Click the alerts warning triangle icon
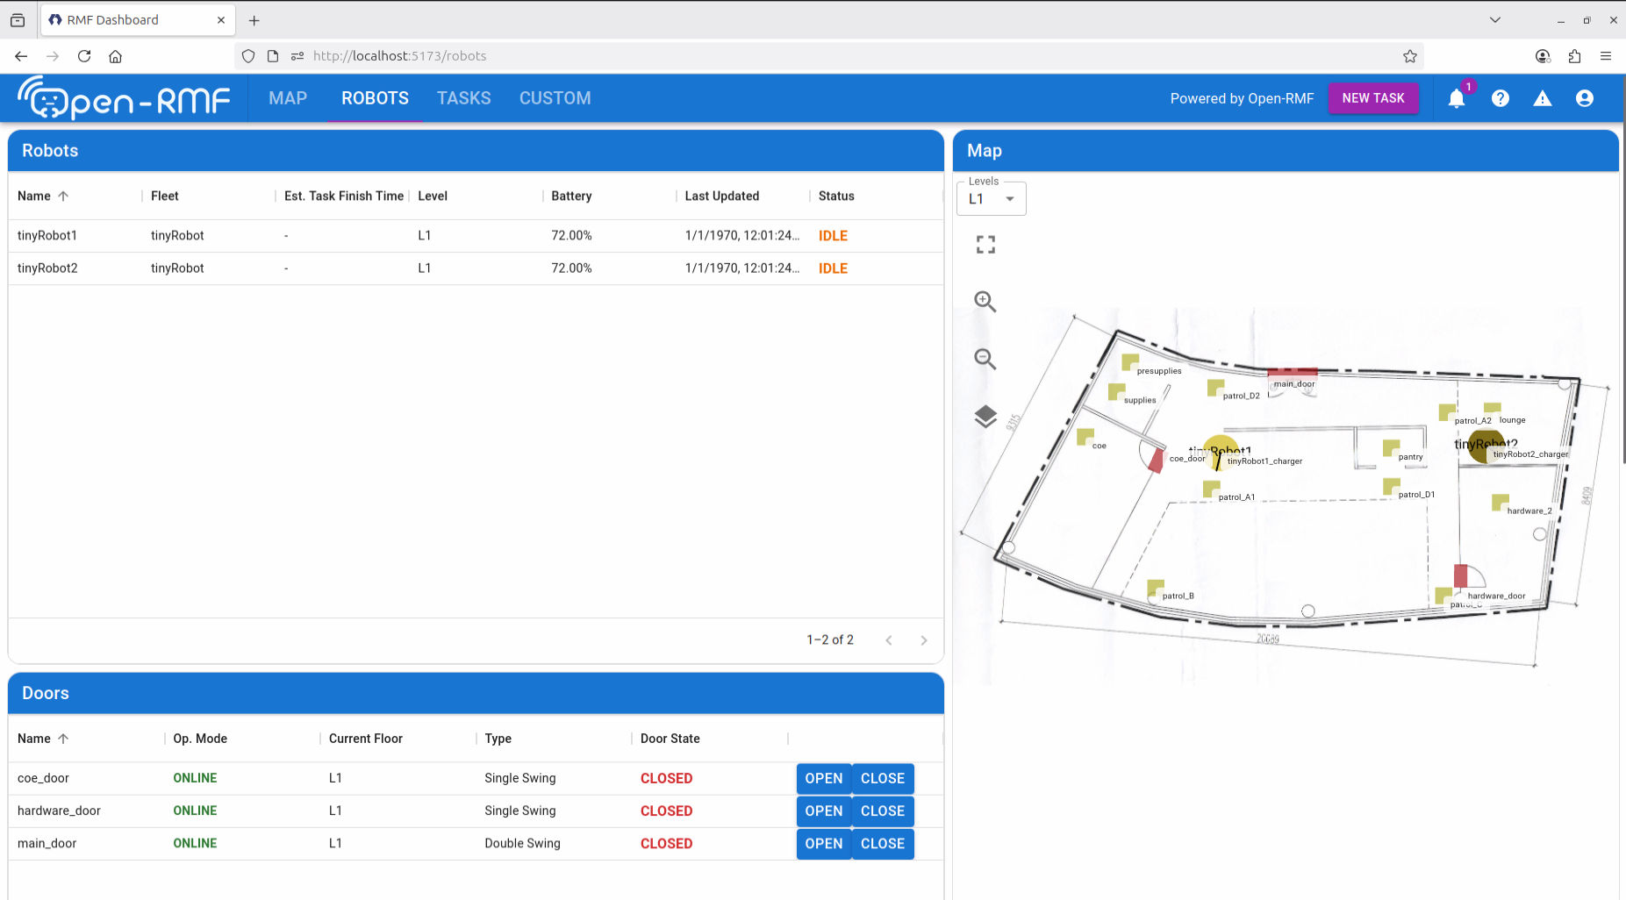This screenshot has width=1626, height=900. click(1542, 98)
